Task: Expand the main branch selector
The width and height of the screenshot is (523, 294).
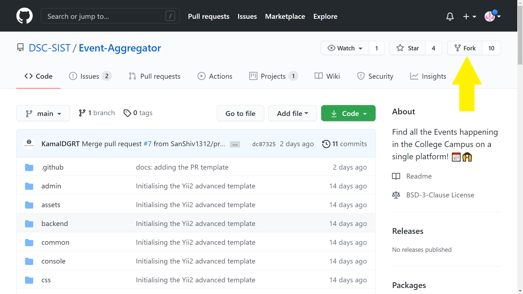Action: point(43,113)
